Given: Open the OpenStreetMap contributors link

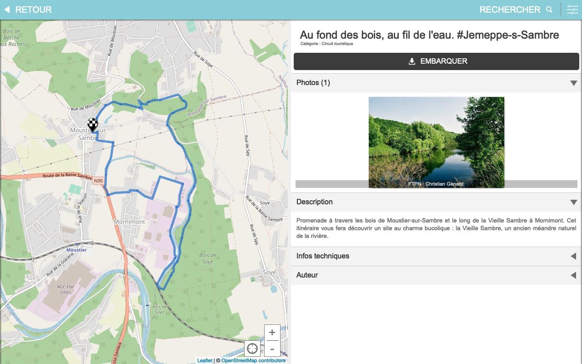Looking at the screenshot, I should tap(253, 360).
